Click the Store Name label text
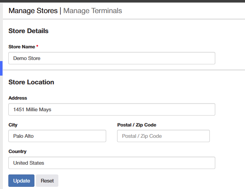Image resolution: width=245 pixels, height=189 pixels. click(x=22, y=47)
